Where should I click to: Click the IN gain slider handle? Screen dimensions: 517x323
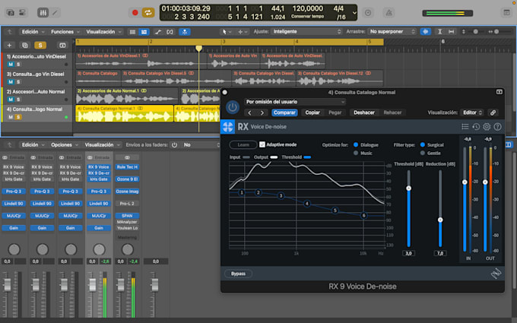point(465,182)
